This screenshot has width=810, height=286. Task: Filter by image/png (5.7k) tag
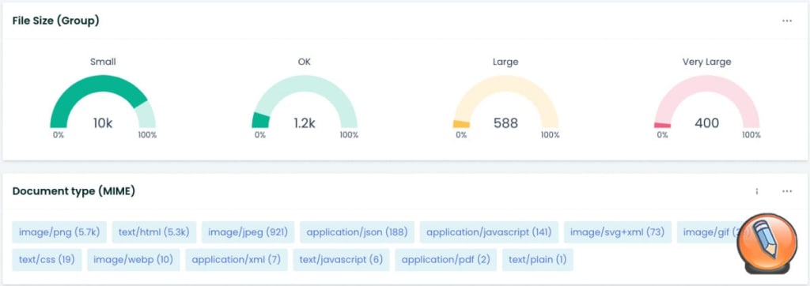(59, 232)
